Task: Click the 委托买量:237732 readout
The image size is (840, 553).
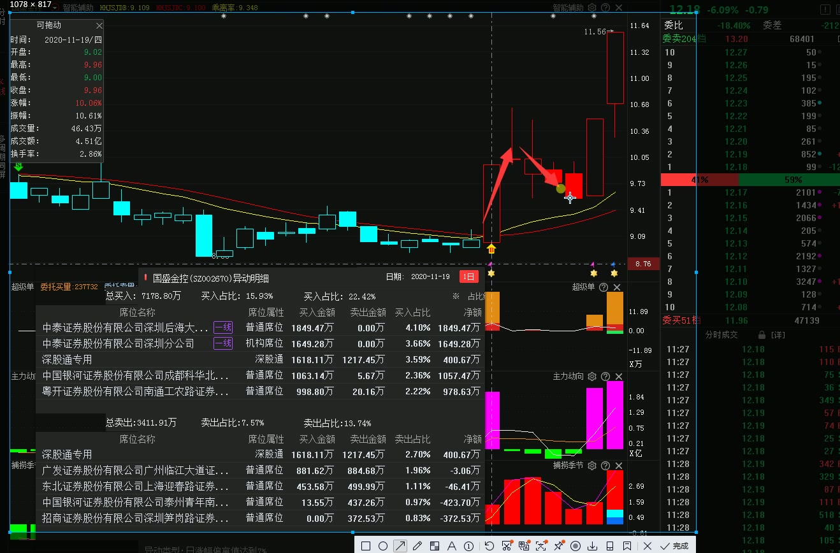Action: click(69, 287)
